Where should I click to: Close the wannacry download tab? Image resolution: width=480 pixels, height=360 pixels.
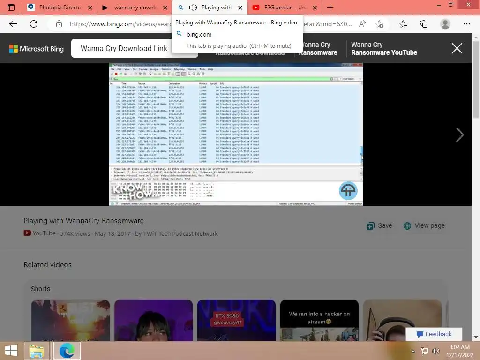(165, 7)
